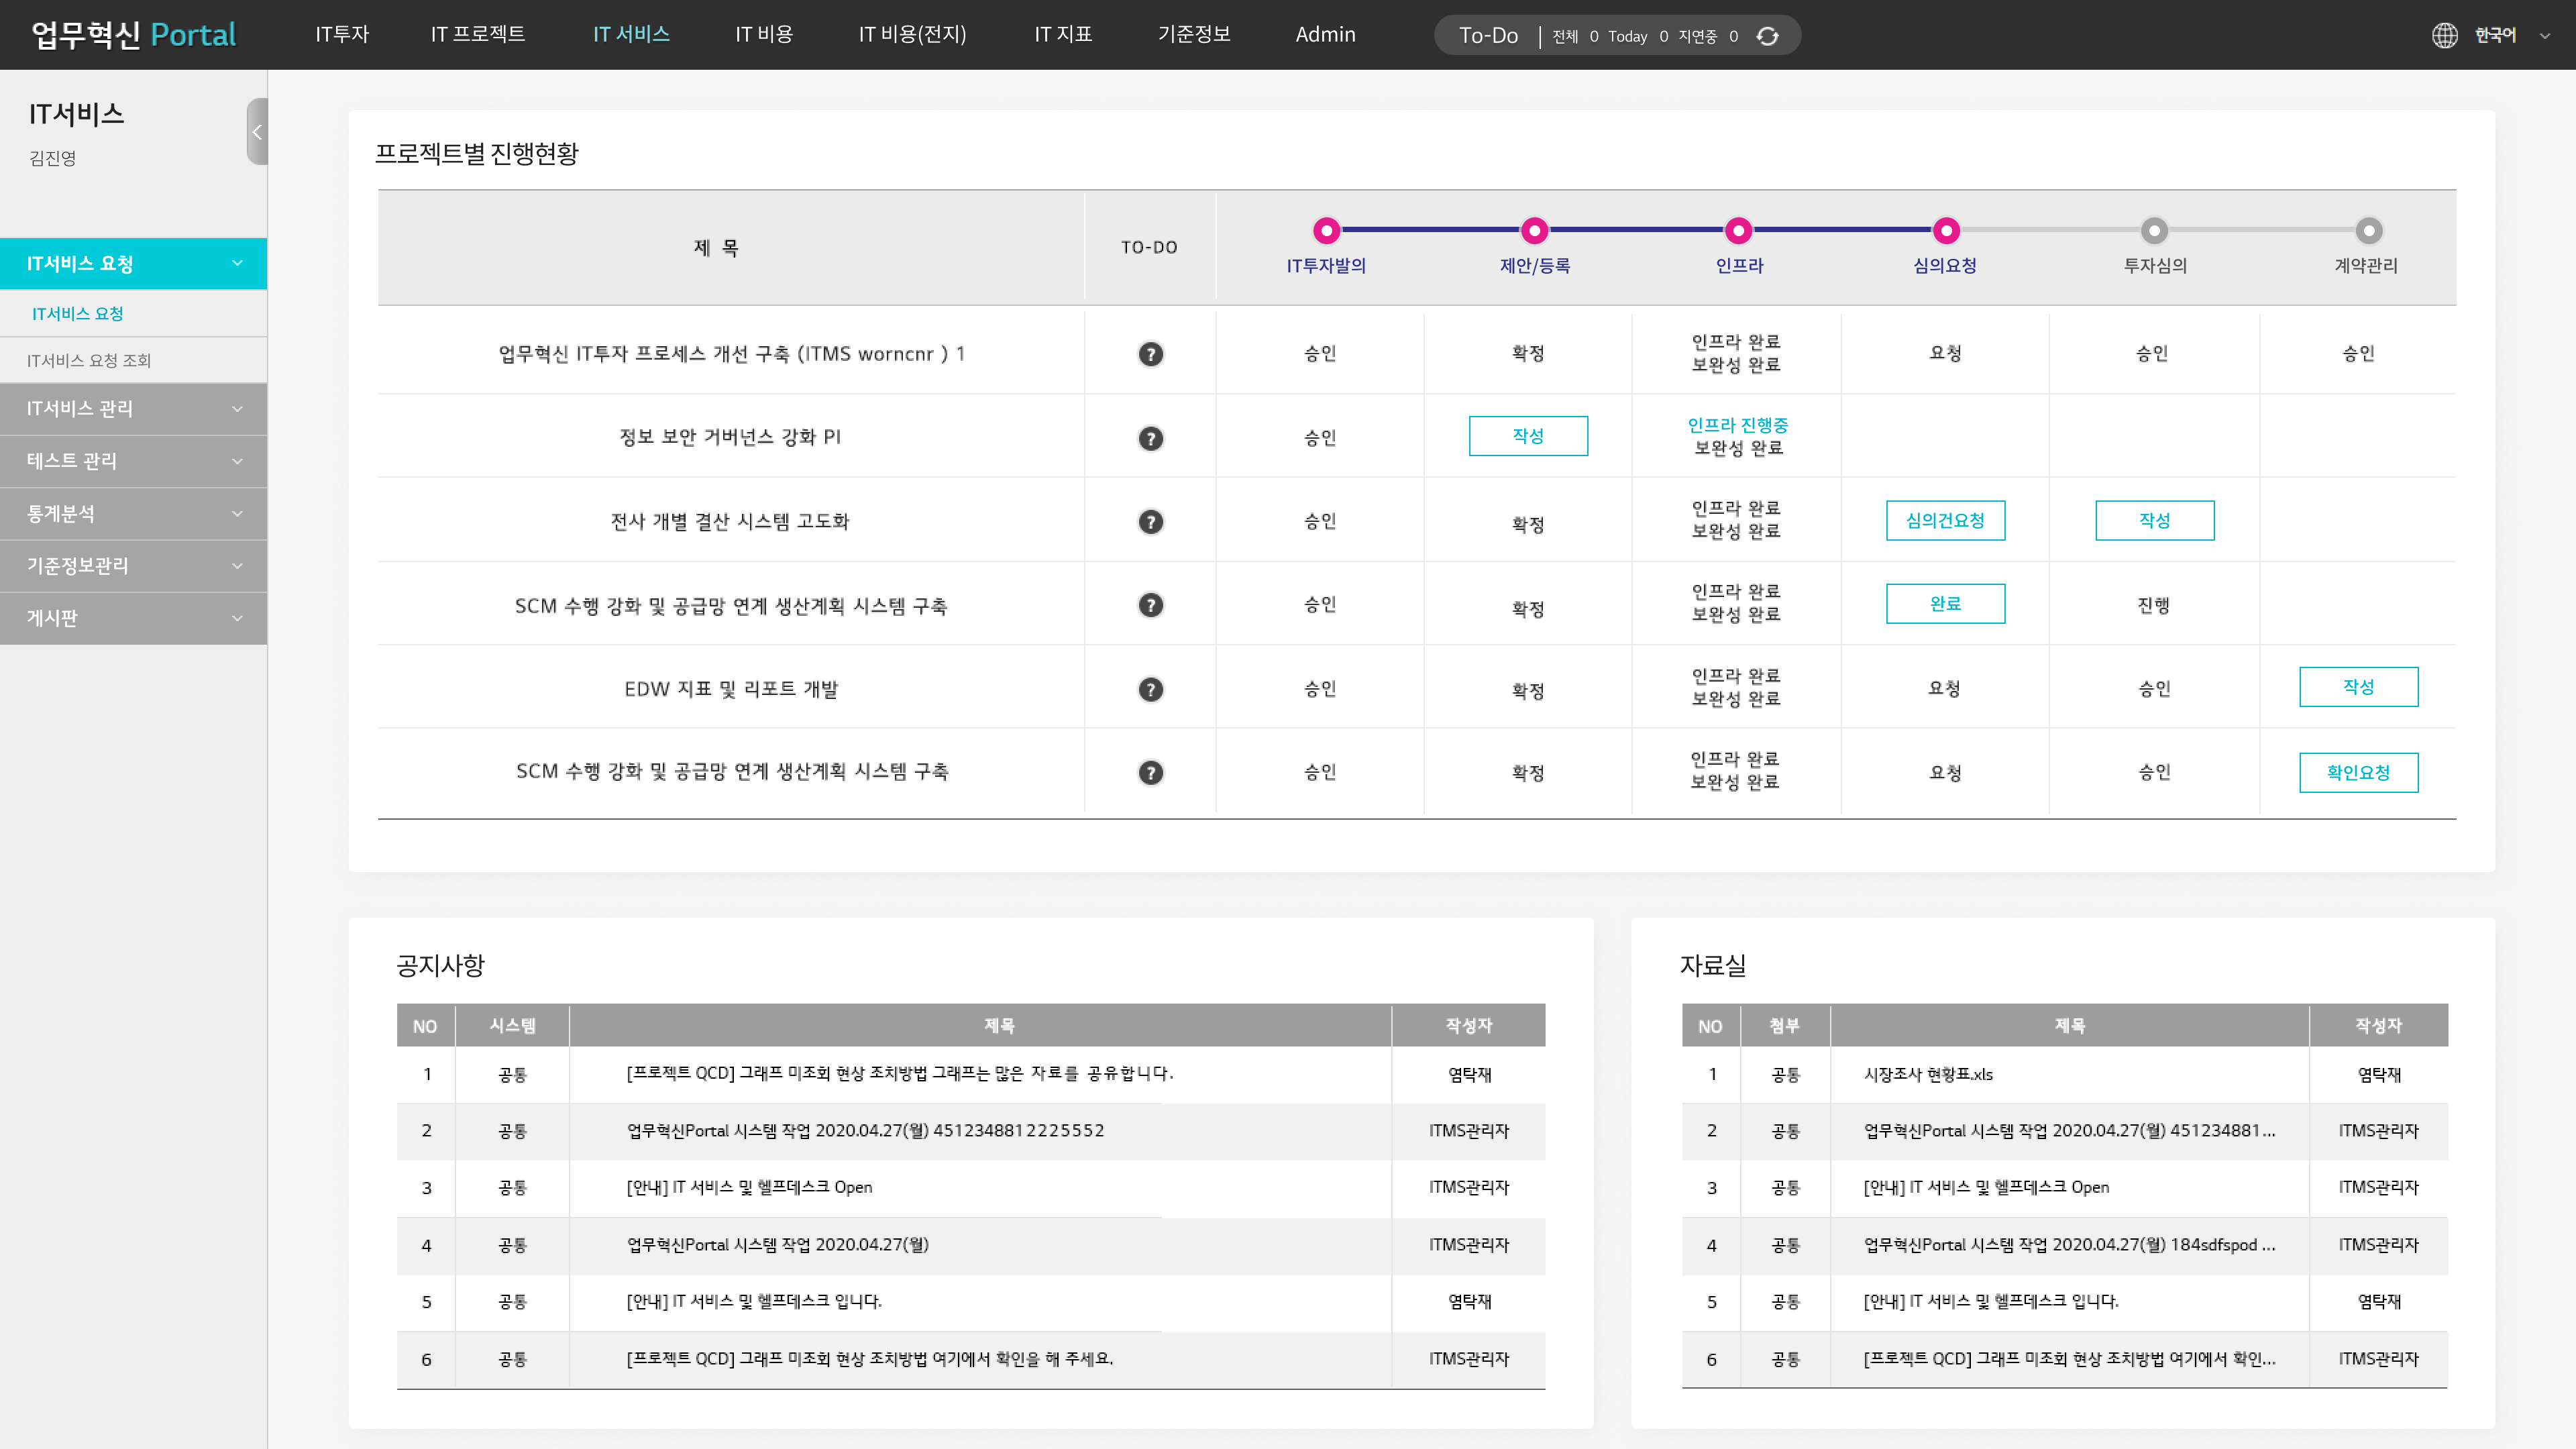Click the 업무혁신 Portal logo
The image size is (2576, 1449).
point(133,35)
